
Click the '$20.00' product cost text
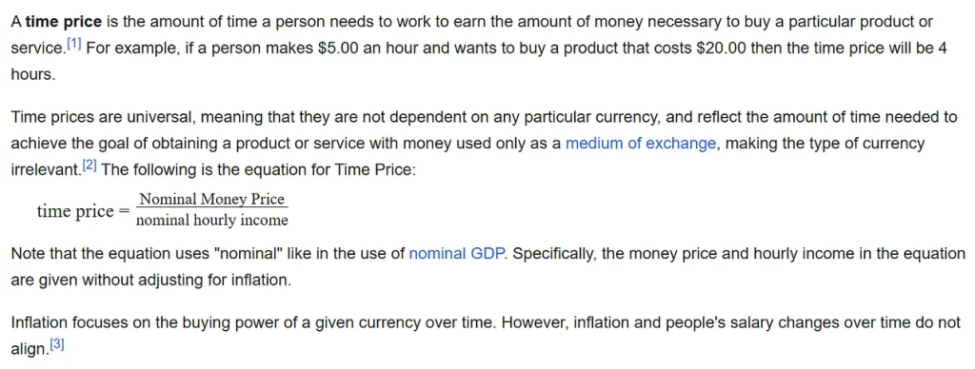pyautogui.click(x=722, y=49)
